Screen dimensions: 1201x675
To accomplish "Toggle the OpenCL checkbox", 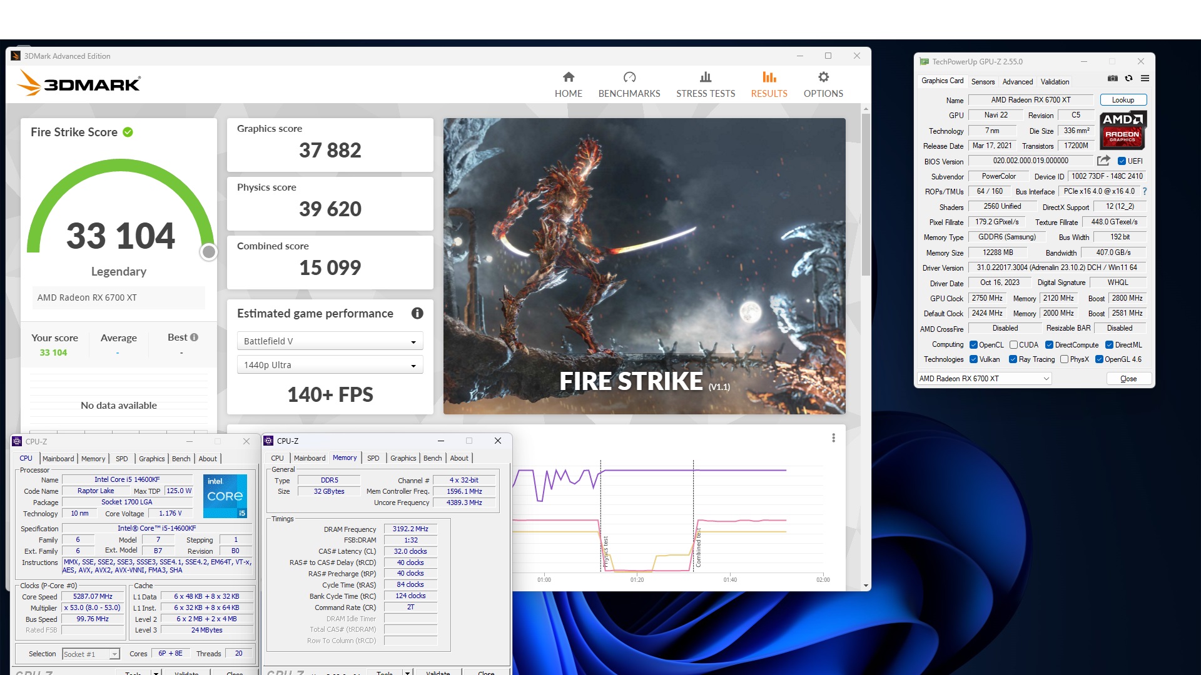I will [973, 345].
